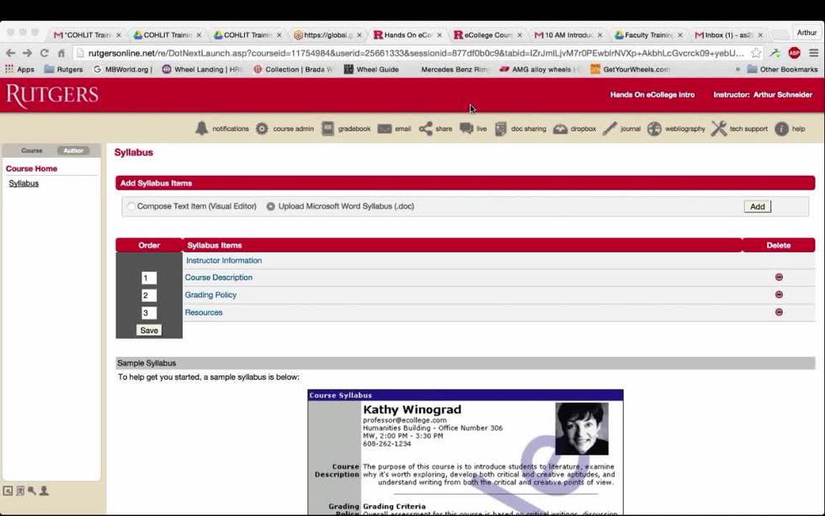Go to browser home page
The width and height of the screenshot is (825, 516).
coord(61,53)
